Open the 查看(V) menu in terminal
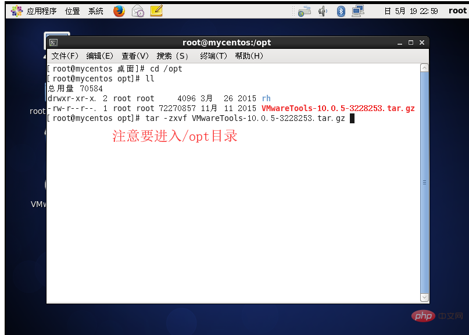 135,56
